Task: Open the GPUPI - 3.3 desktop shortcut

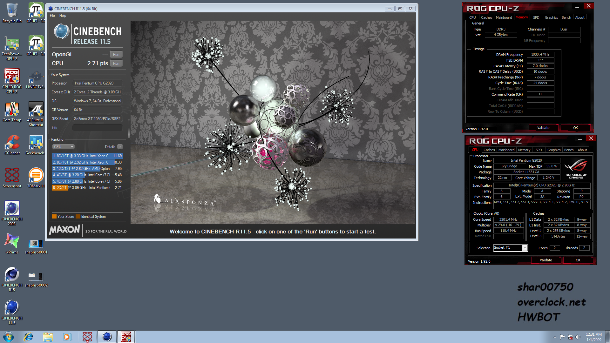Action: tap(36, 46)
